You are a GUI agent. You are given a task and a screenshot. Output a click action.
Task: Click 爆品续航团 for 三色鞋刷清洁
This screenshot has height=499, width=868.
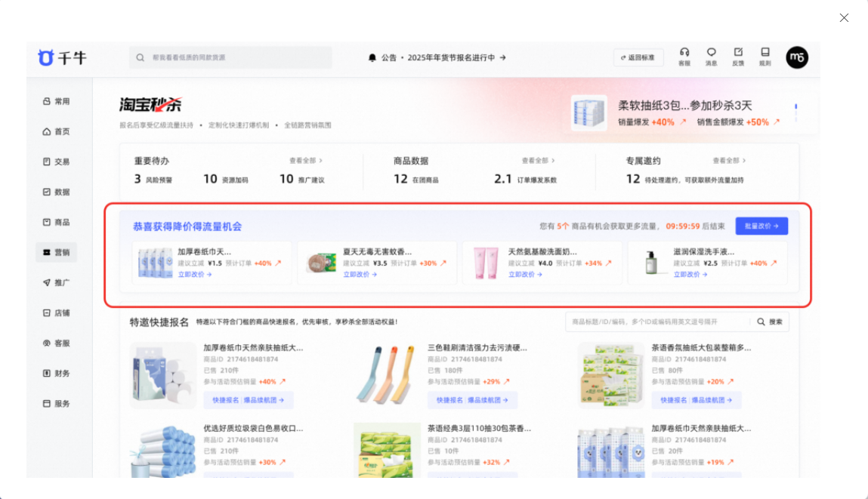[x=488, y=400]
